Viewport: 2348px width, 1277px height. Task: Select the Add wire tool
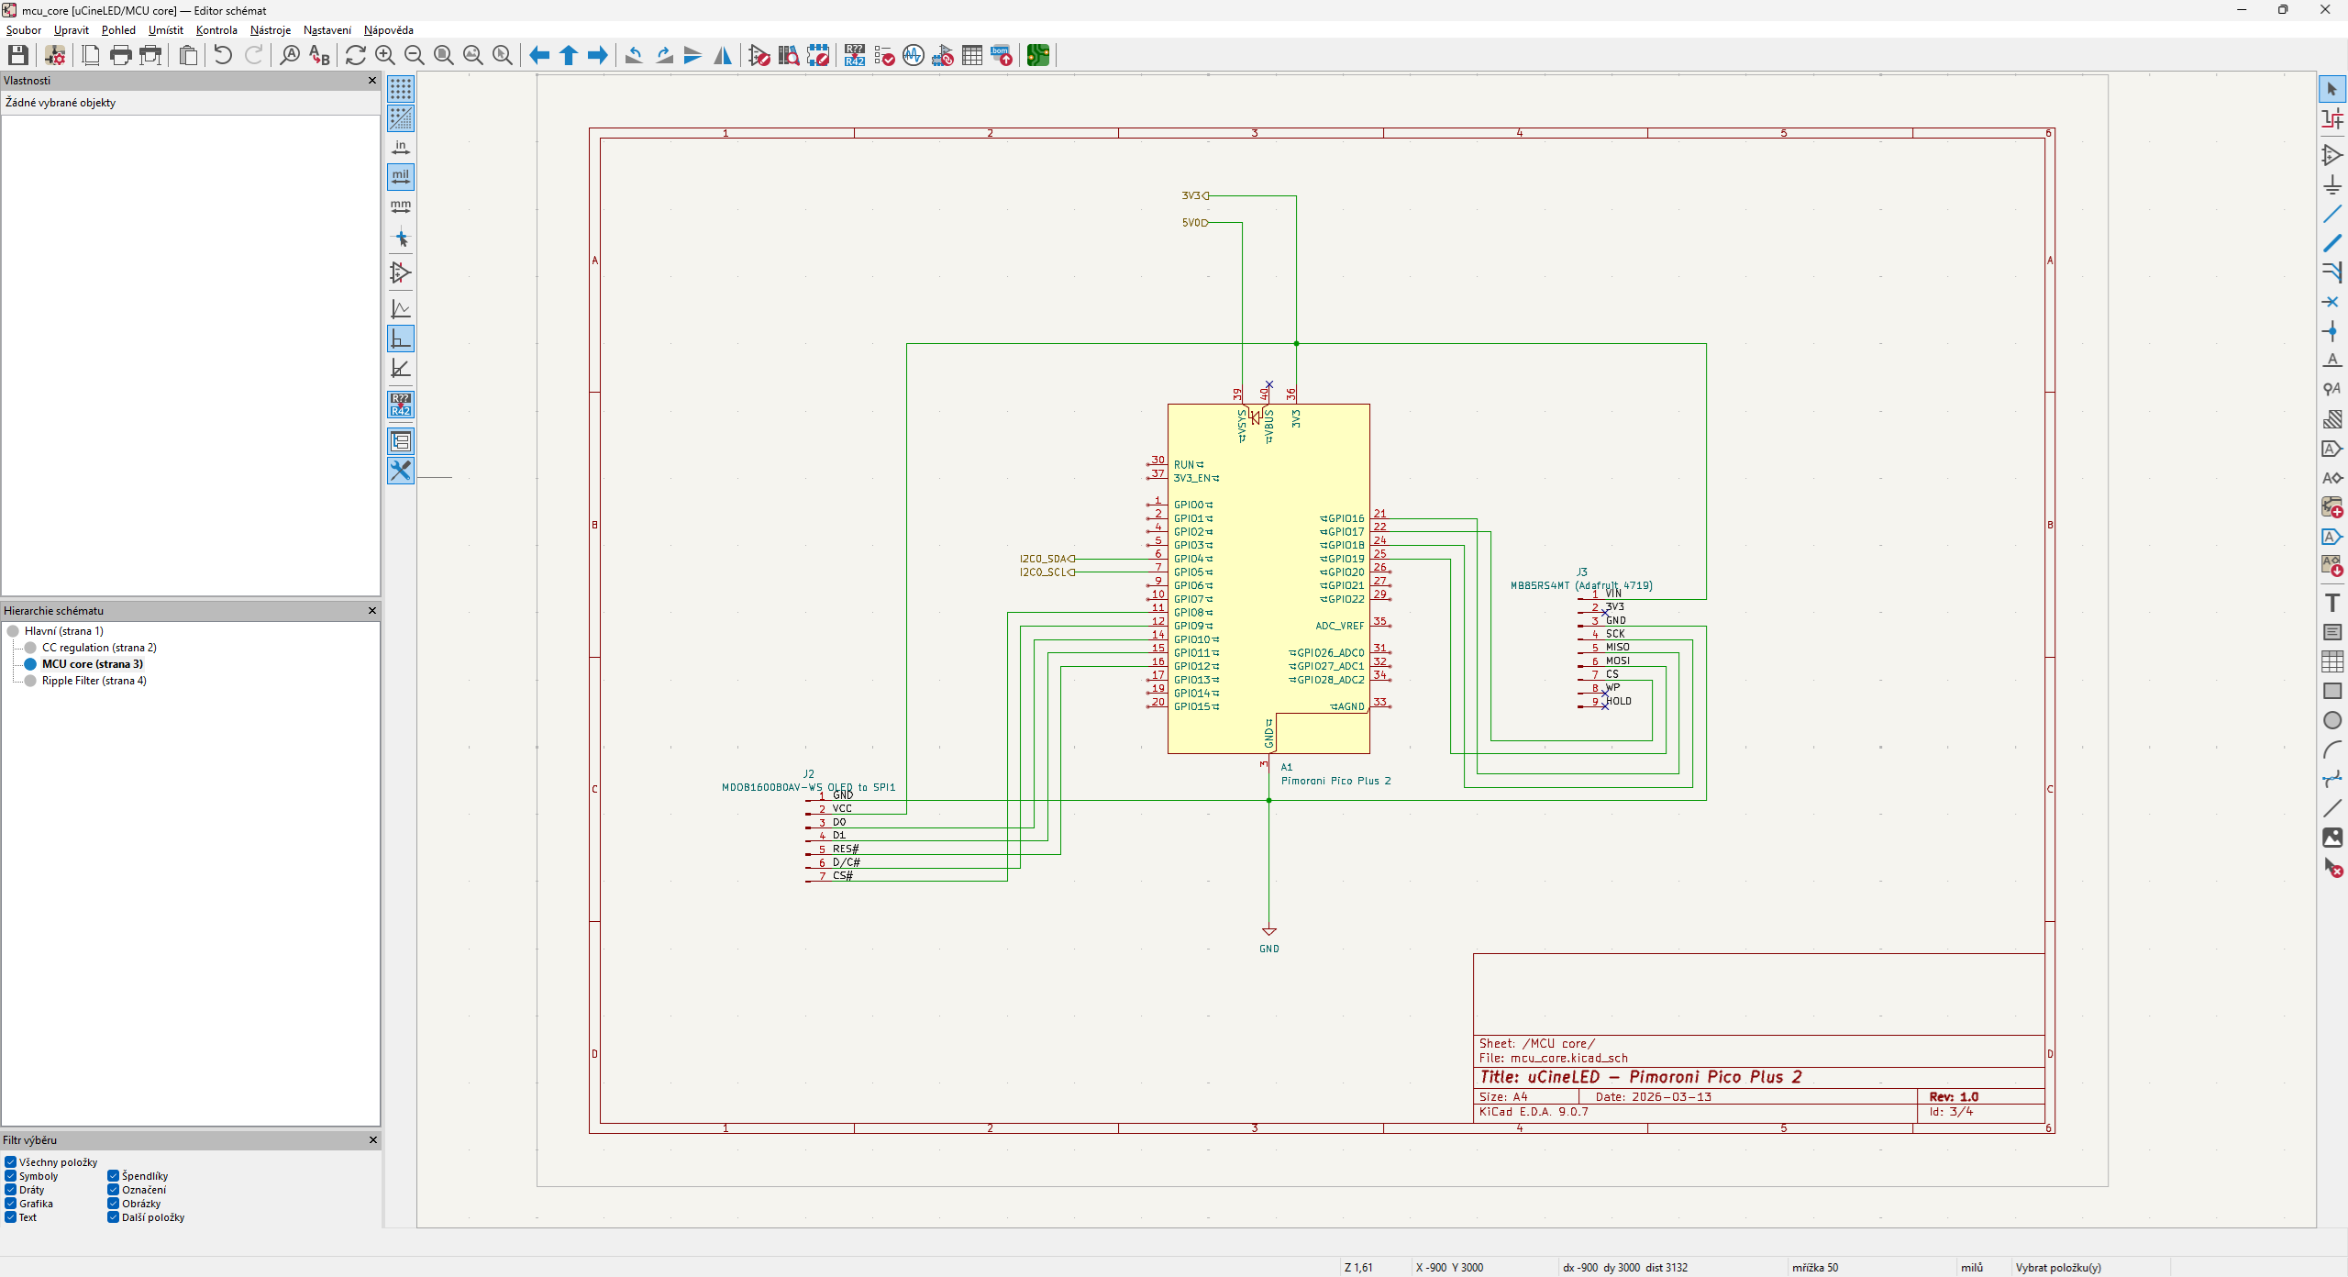point(2331,214)
